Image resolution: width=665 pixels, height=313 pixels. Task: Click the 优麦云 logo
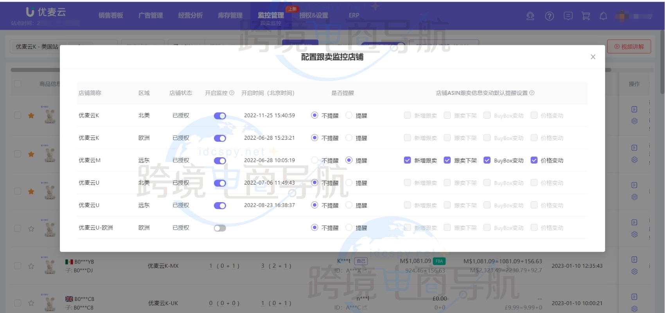pos(46,12)
